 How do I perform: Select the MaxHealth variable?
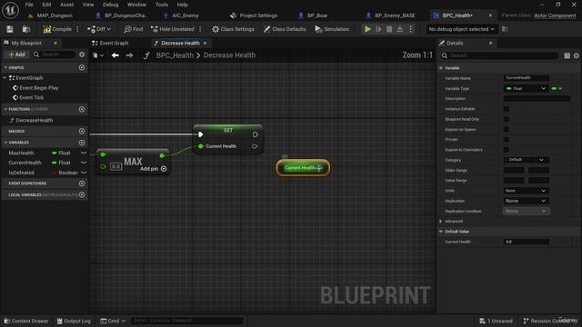pos(21,153)
